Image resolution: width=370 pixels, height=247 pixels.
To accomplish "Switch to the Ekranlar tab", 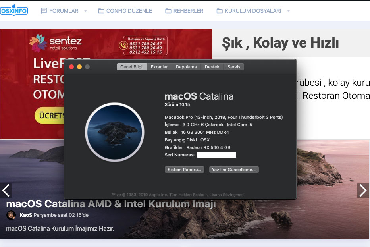I will coord(159,67).
